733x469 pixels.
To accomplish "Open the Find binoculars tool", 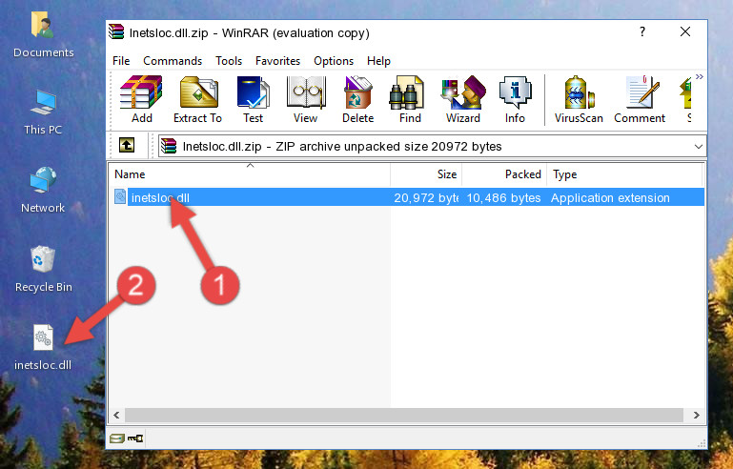I will pyautogui.click(x=410, y=99).
